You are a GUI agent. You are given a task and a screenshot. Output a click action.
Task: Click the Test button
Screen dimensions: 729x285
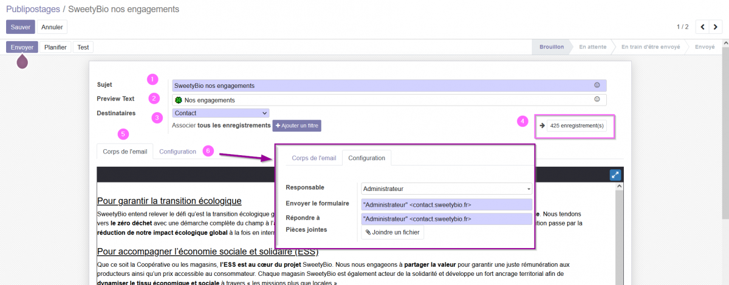[83, 47]
